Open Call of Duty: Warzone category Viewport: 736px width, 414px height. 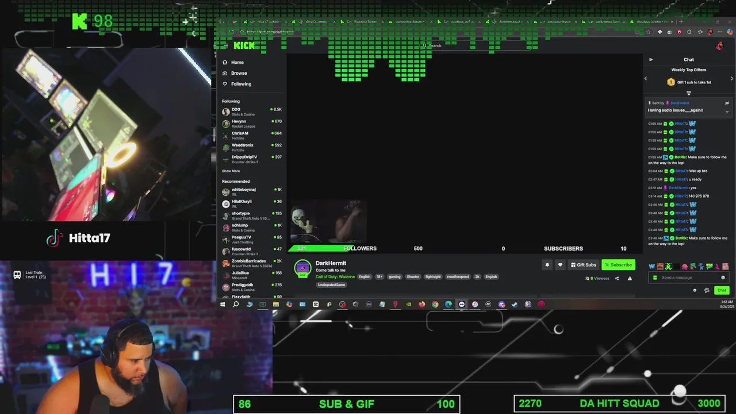pos(335,277)
